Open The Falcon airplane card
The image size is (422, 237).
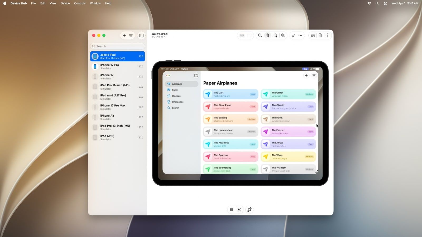[288, 132]
